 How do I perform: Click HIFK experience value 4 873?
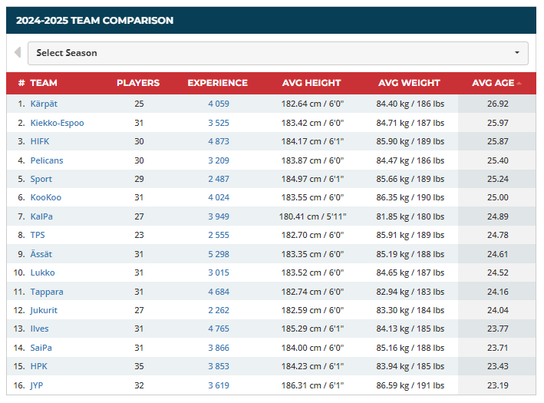point(219,141)
